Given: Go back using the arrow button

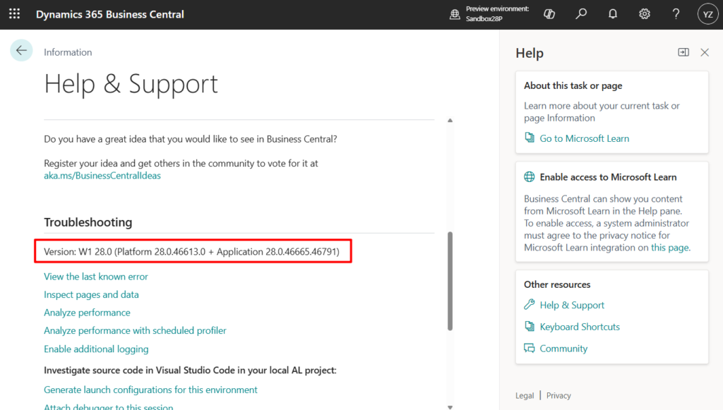Looking at the screenshot, I should click(21, 50).
